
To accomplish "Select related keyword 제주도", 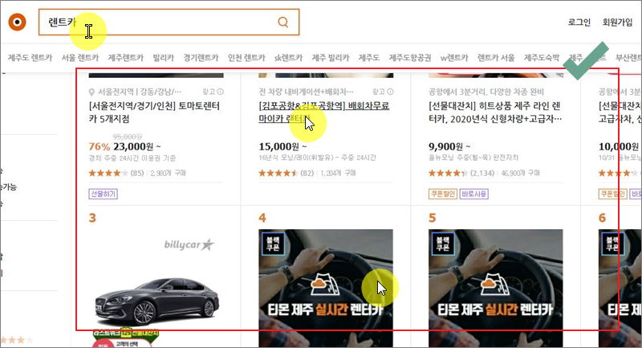I will point(369,58).
